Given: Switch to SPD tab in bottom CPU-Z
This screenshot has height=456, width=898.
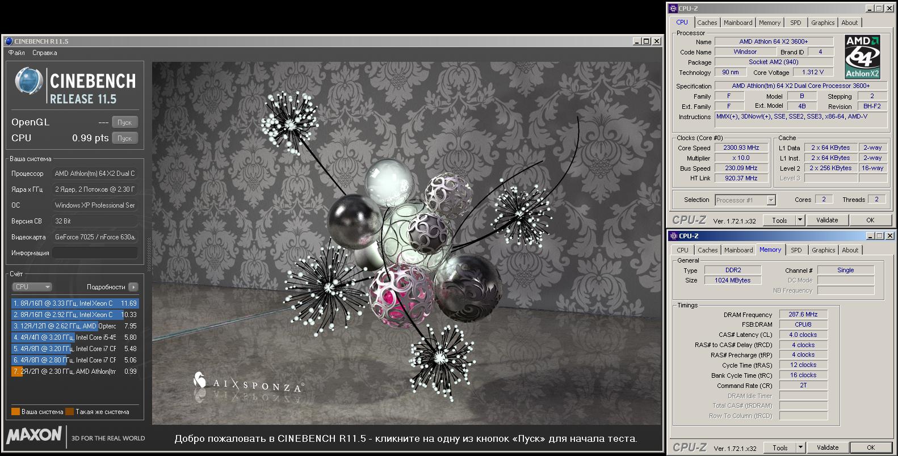Looking at the screenshot, I should [796, 250].
